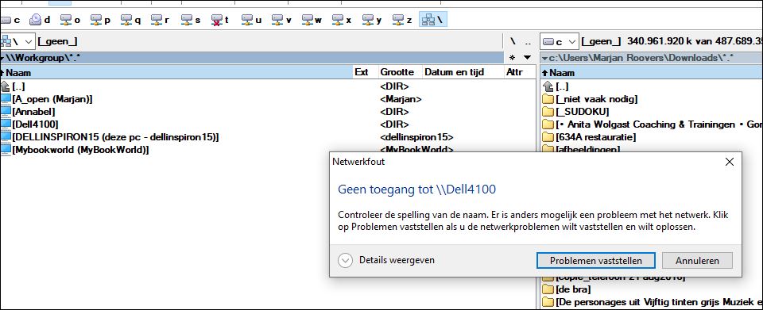Open network drive p
The width and height of the screenshot is (763, 310).
101,20
